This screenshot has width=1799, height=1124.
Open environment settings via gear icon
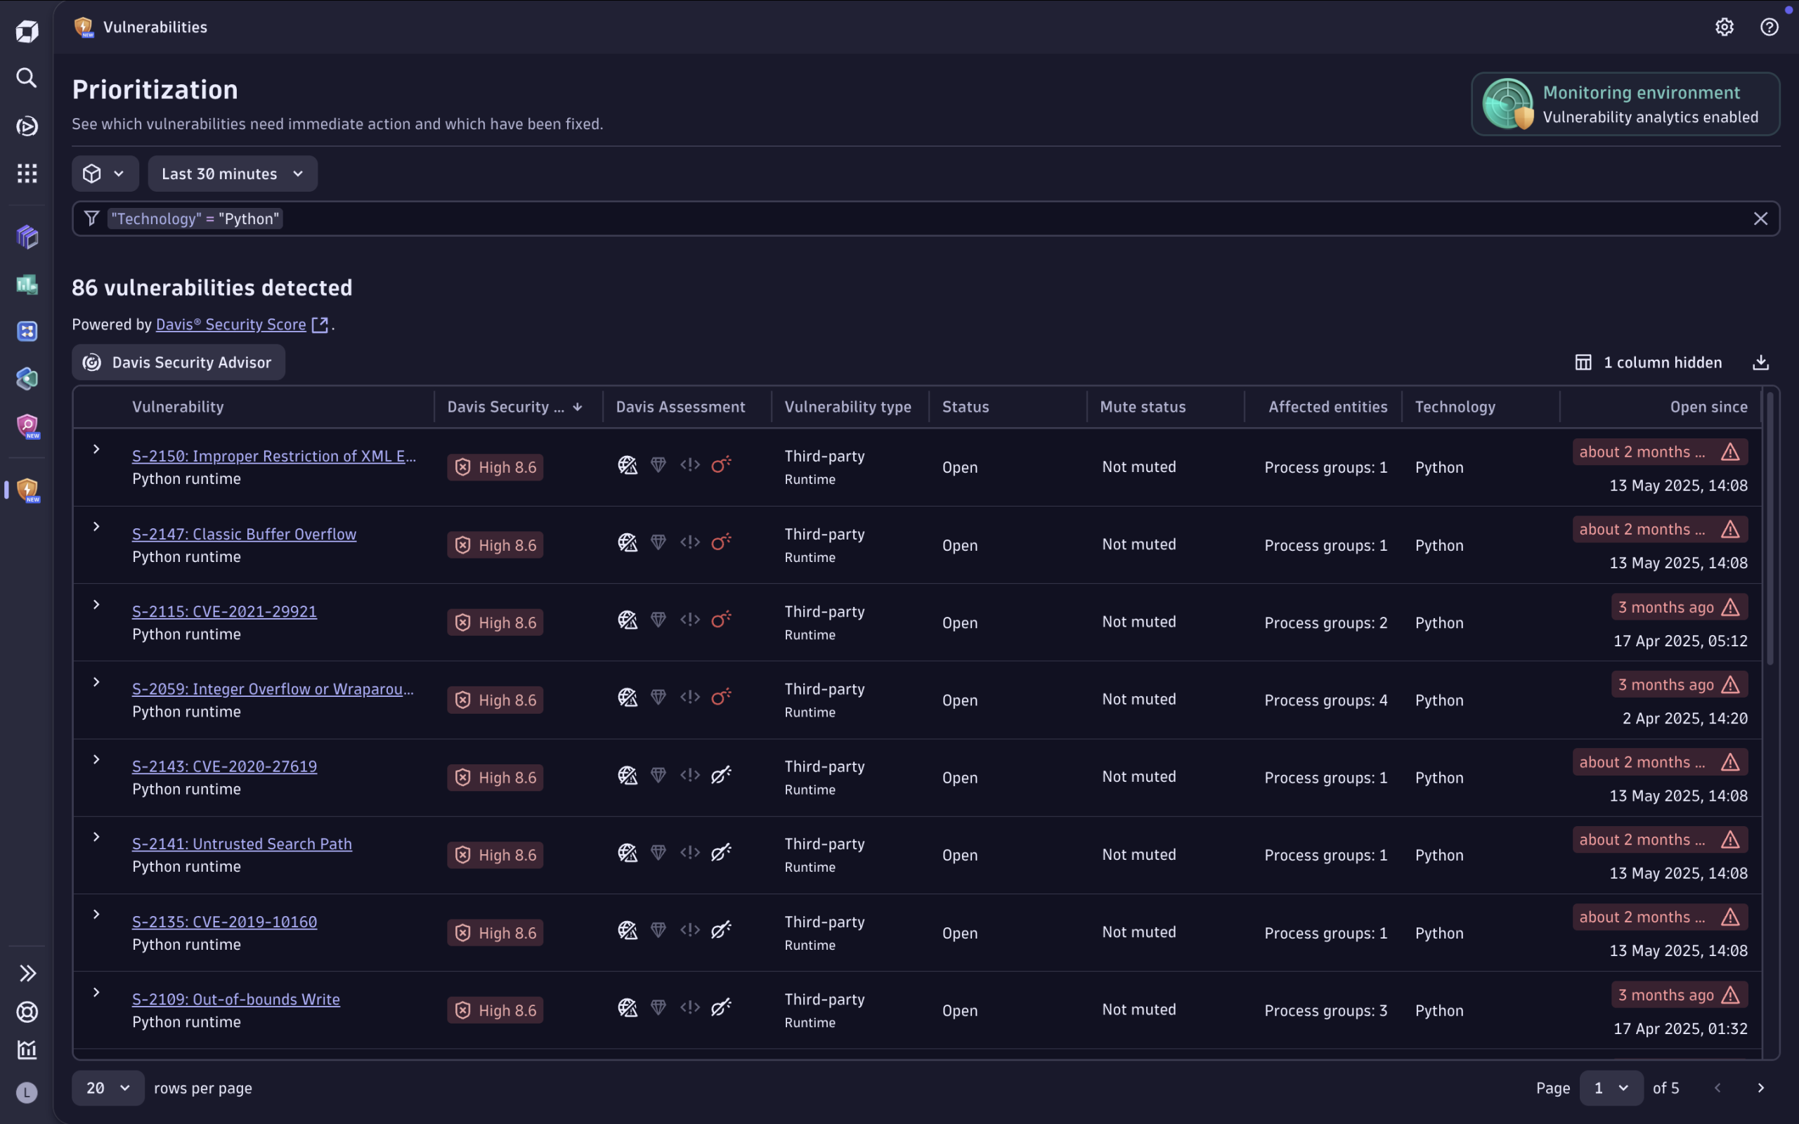[1725, 26]
